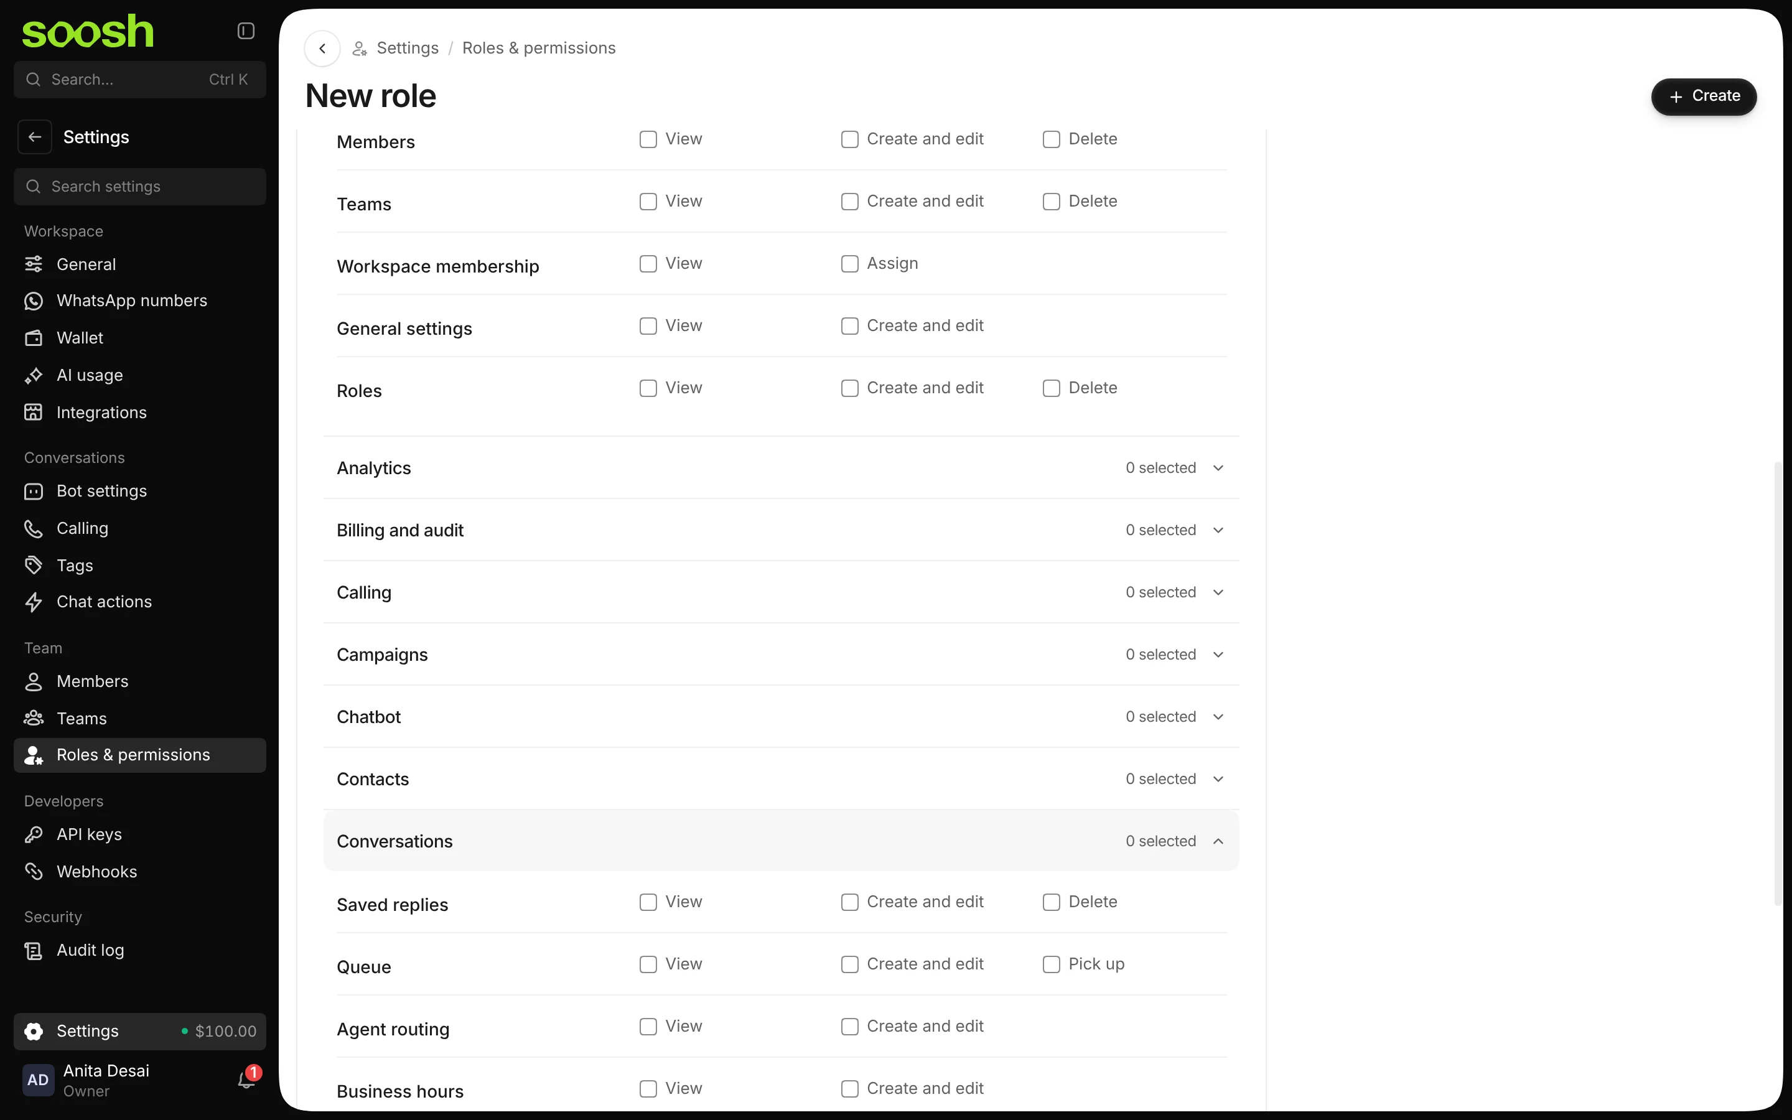Expand the Contacts section
Image resolution: width=1792 pixels, height=1120 pixels.
[x=782, y=779]
